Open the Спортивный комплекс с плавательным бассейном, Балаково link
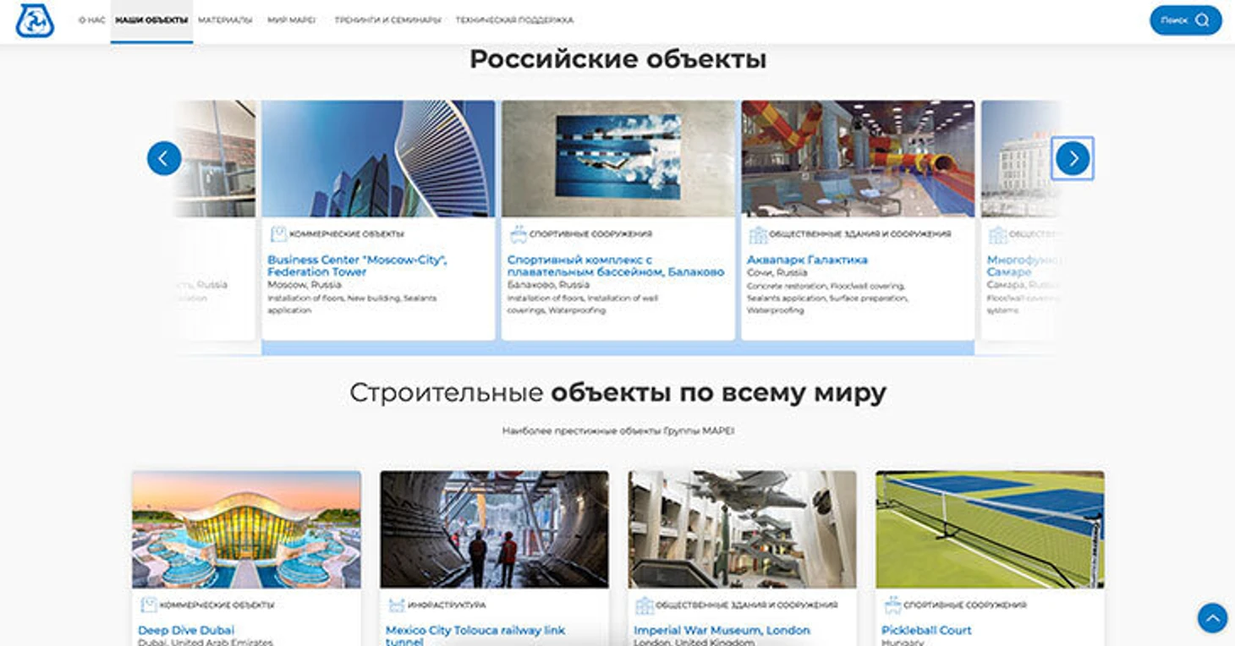 click(x=616, y=266)
